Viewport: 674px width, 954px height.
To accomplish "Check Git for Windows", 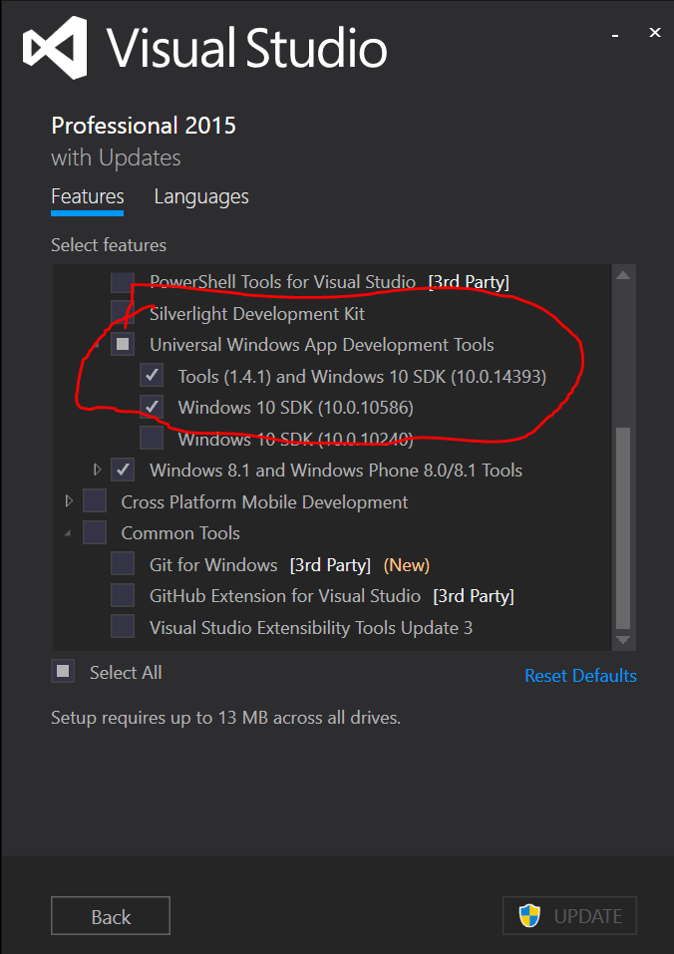I will [122, 563].
